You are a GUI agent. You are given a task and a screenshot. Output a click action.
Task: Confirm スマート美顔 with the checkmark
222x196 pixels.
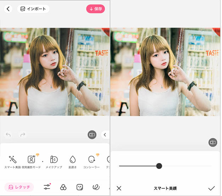click(211, 188)
